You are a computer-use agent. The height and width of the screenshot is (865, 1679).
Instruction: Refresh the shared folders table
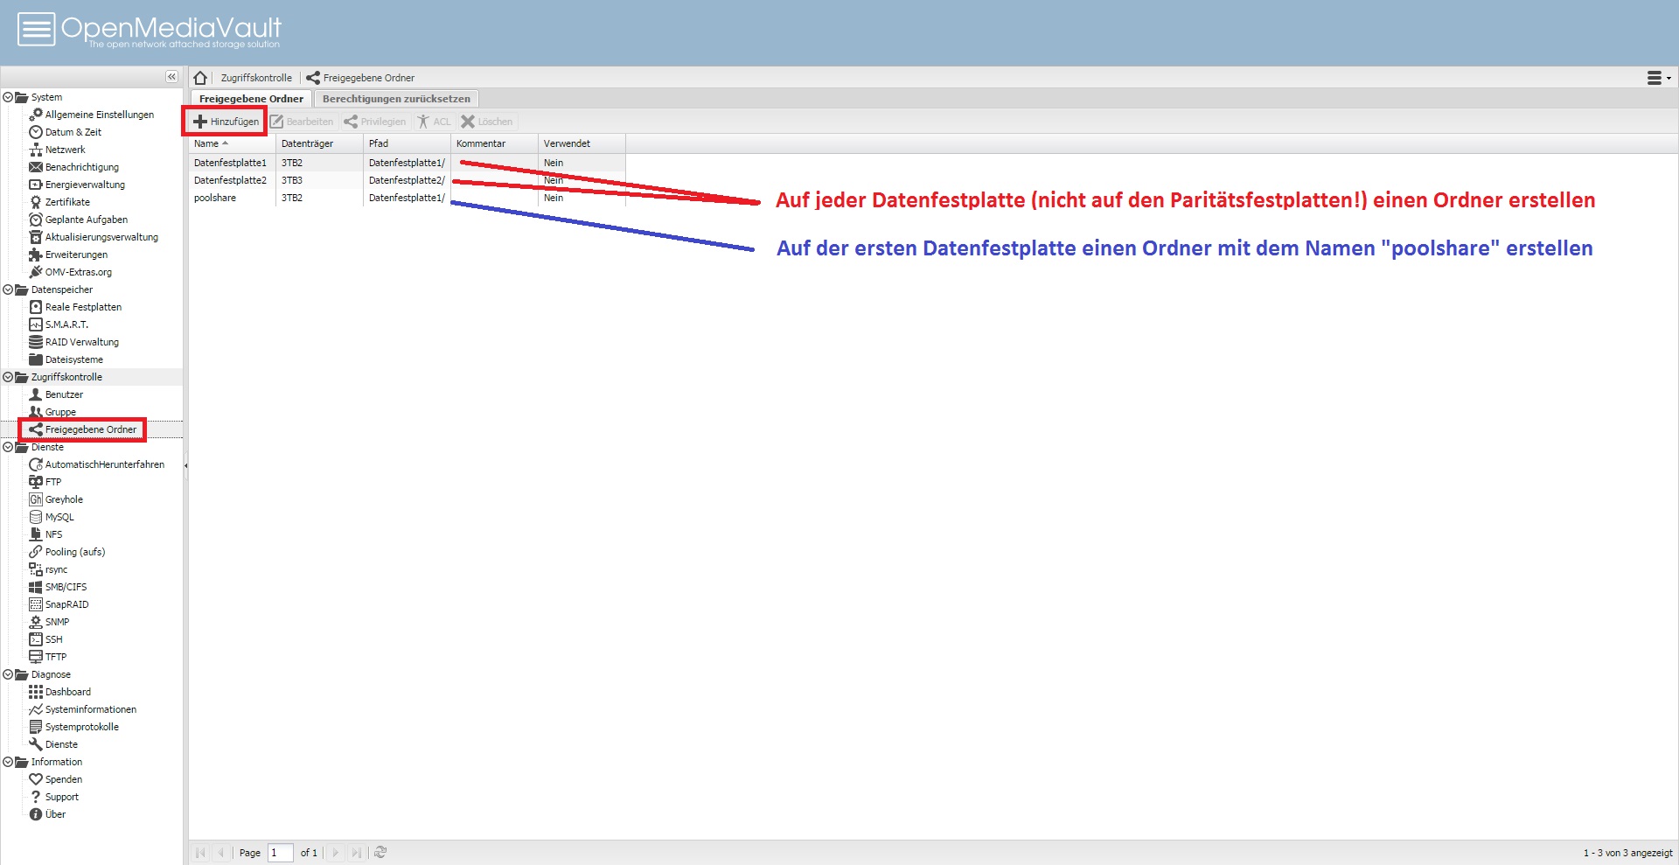380,852
